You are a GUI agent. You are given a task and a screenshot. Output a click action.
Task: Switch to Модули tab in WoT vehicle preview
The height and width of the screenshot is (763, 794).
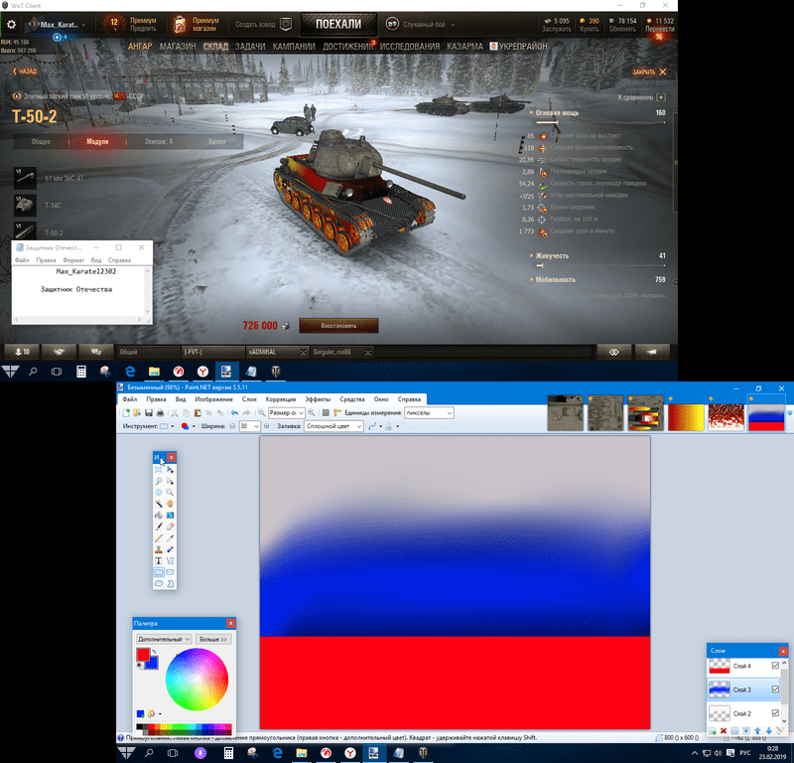click(x=97, y=141)
